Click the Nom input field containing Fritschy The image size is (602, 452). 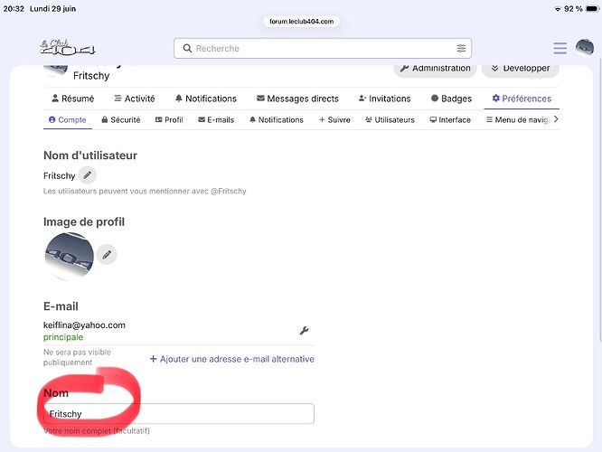pyautogui.click(x=179, y=414)
